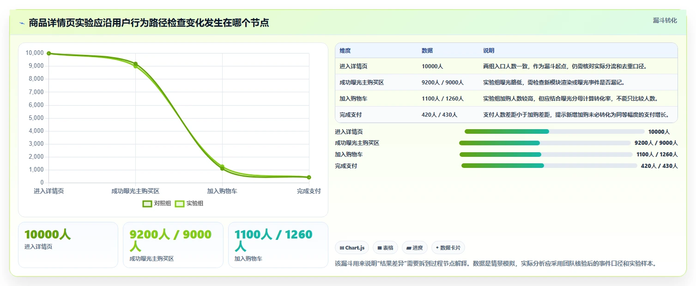The image size is (696, 286).
Task: Click the 进入详情页 progress bar
Action: point(554,131)
